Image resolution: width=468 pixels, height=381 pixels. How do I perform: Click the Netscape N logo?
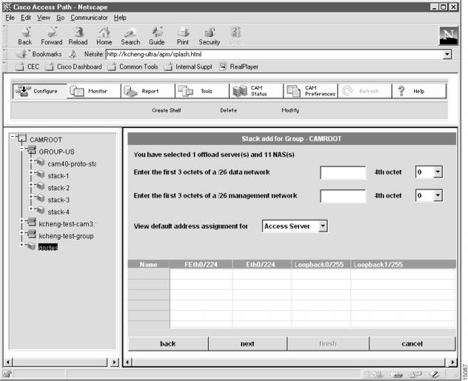(x=448, y=36)
